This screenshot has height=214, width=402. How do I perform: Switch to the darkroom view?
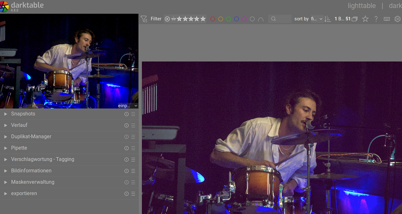tap(395, 5)
